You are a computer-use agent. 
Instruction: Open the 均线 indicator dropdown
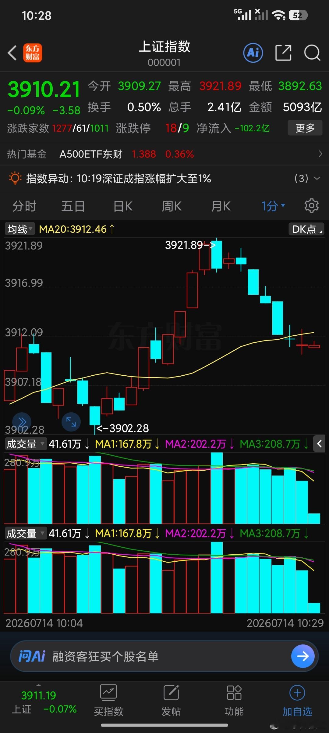(x=20, y=229)
